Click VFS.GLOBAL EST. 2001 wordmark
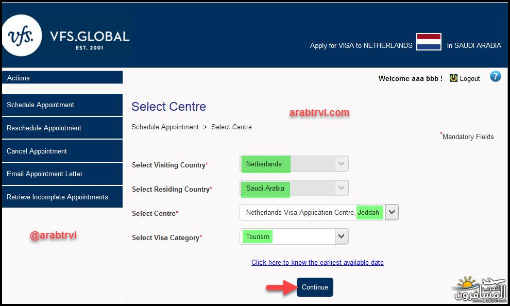Screen dimensions: 510x306 click(90, 40)
